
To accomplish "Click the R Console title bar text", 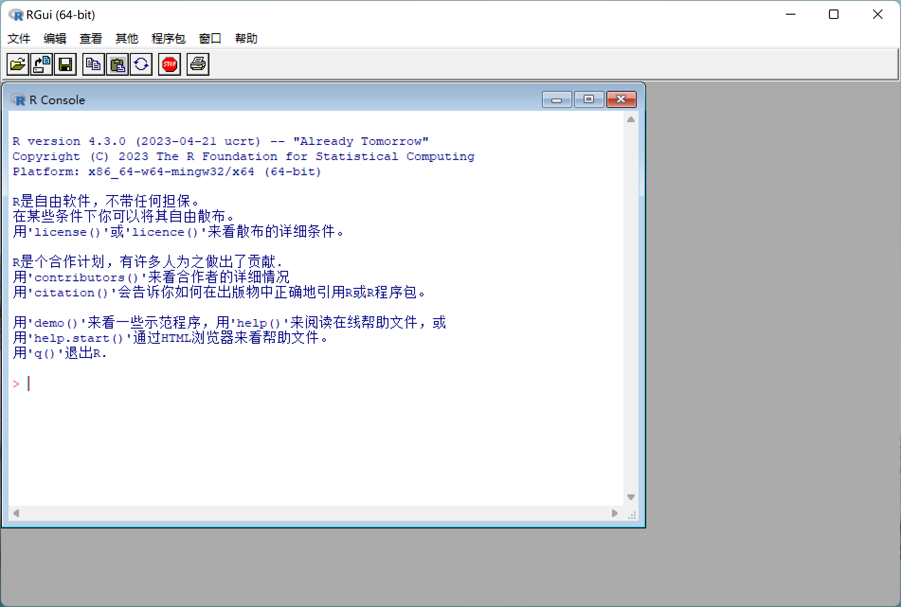I will [x=57, y=100].
